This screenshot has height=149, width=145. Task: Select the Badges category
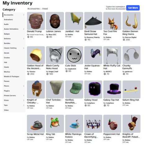[7, 34]
